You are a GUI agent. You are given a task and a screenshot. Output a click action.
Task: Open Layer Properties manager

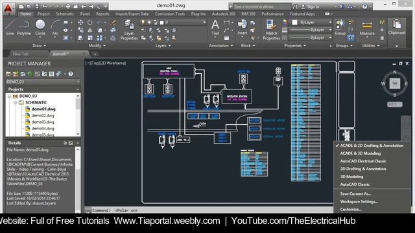click(129, 30)
